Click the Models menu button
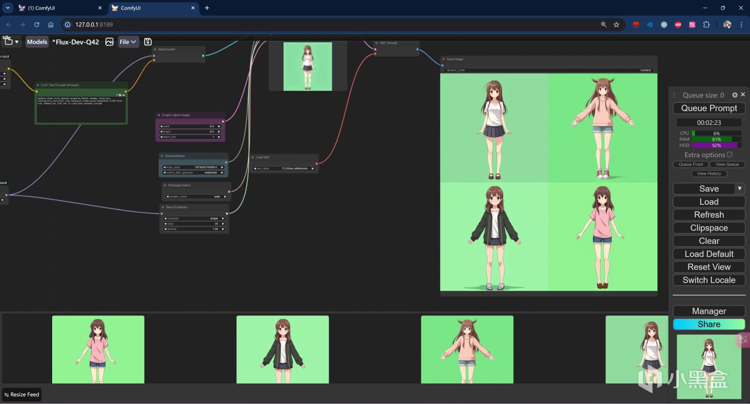The width and height of the screenshot is (750, 404). [x=37, y=42]
